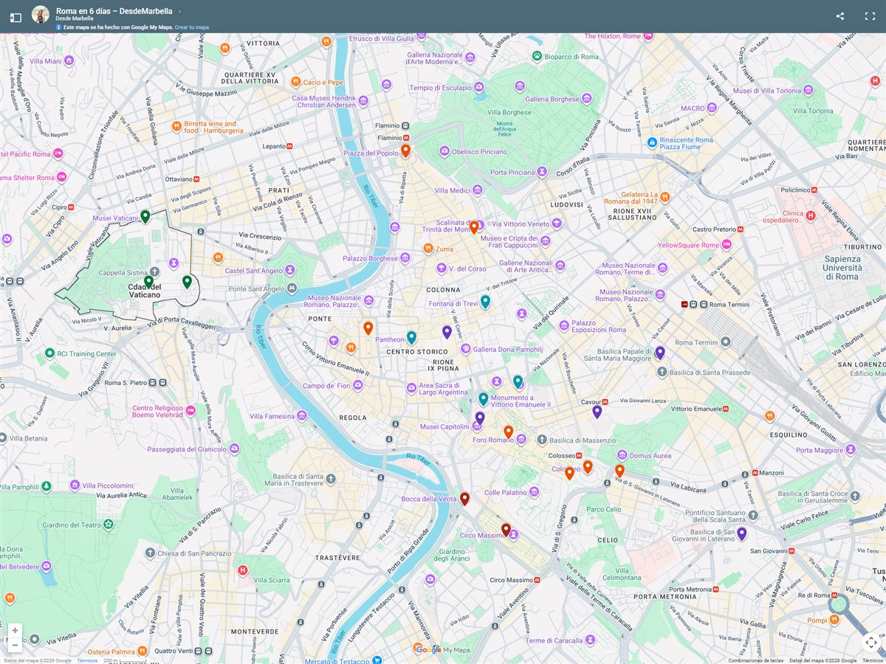Screen dimensions: 886x664
Task: Click the MACRO museum marker
Action: tap(713, 108)
